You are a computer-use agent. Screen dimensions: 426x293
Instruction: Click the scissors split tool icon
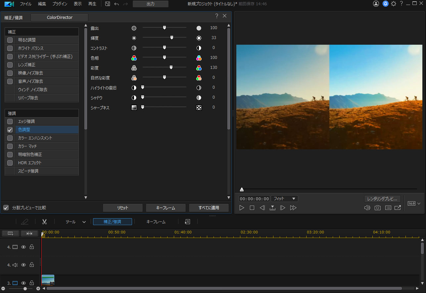[x=45, y=222]
